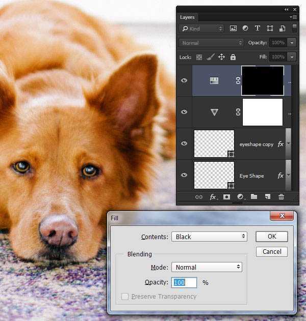Screen dimensions: 306x321
Task: Check the Preserve Transparency checkbox
Action: [x=125, y=296]
